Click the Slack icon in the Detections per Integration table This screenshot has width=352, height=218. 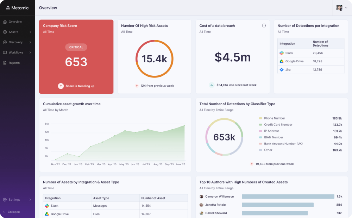(282, 53)
